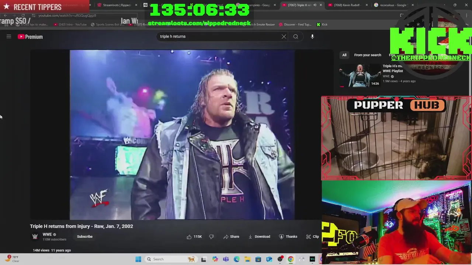Open the '(342) Intro - YouTube' bookmark
The image size is (472, 265).
coord(70,25)
